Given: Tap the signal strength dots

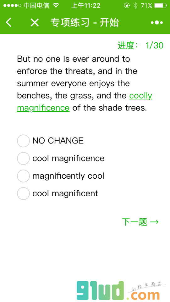Looking at the screenshot, I should [12, 6].
